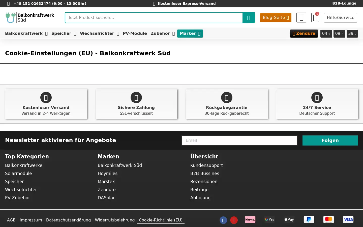The height and width of the screenshot is (227, 363).
Task: Open footer link PV Zubehör
Action: (x=17, y=198)
